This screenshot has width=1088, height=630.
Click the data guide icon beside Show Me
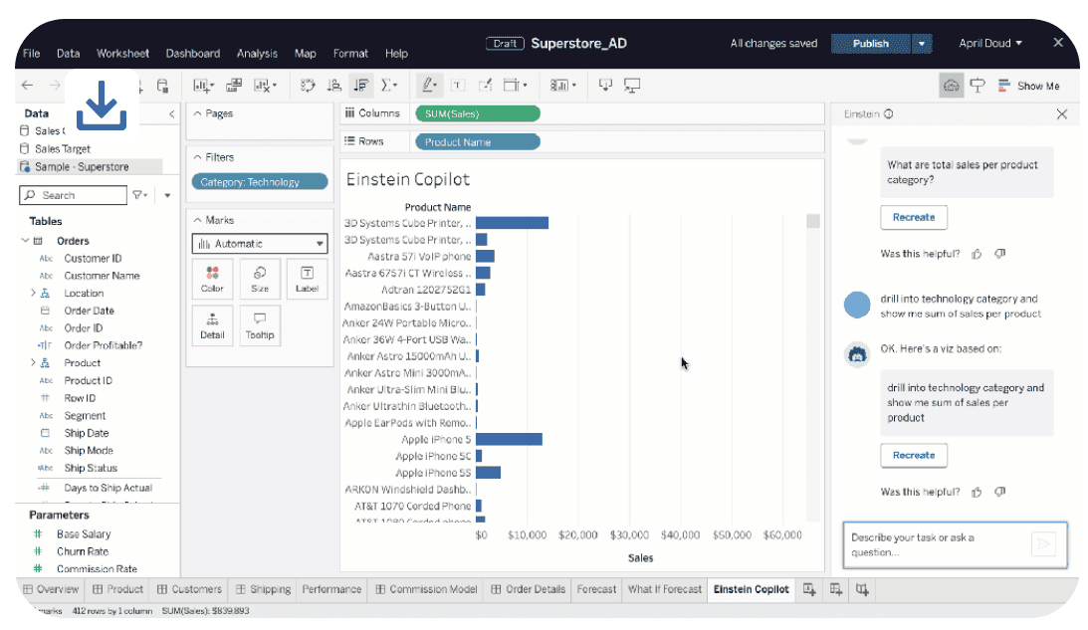[x=977, y=86]
